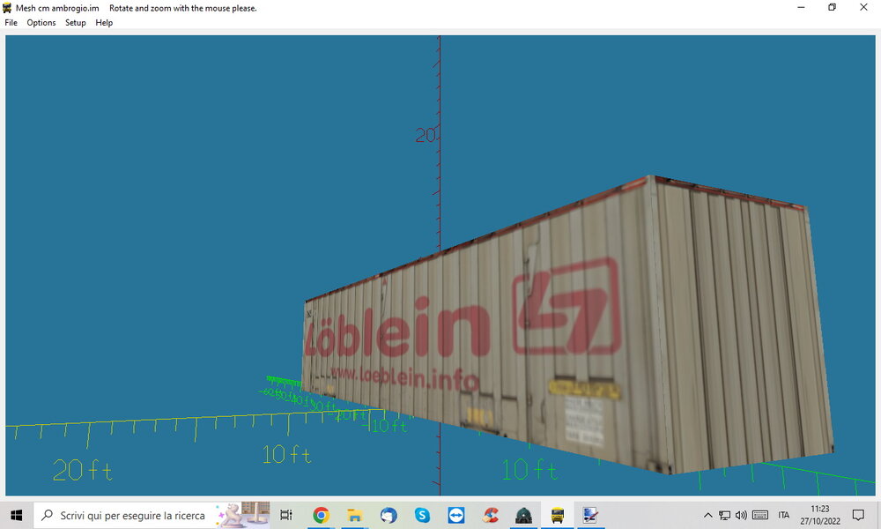This screenshot has height=529, width=881.
Task: Open Thunderbird from the taskbar
Action: pos(389,515)
